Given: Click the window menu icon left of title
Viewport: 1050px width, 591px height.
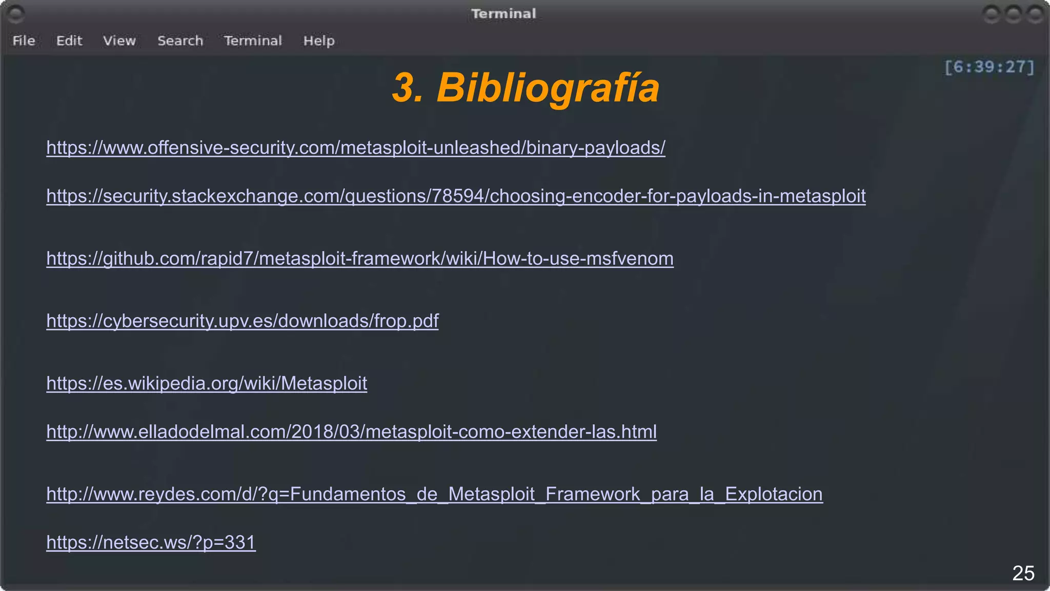Looking at the screenshot, I should (x=16, y=14).
